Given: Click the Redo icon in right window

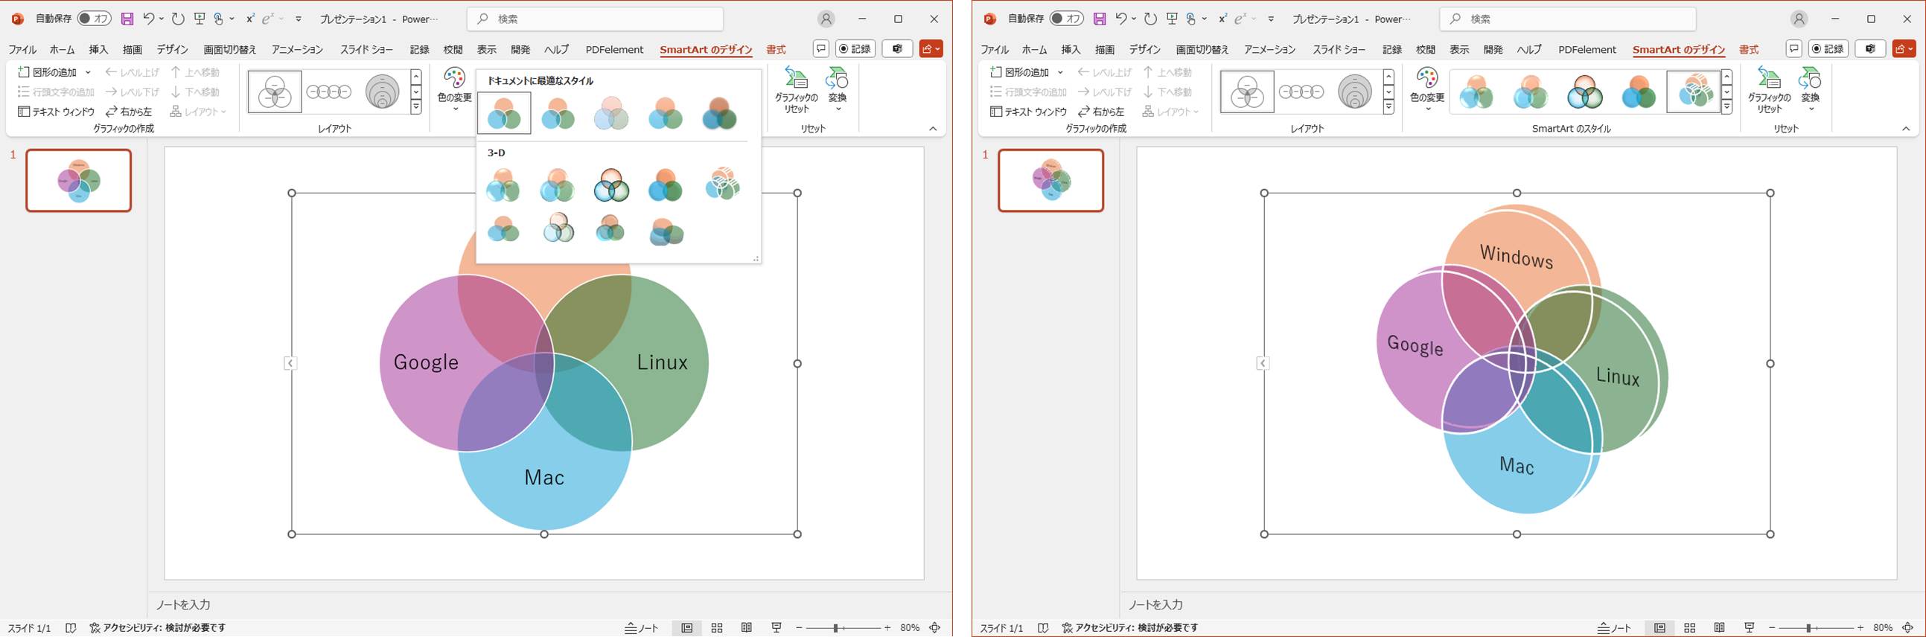Looking at the screenshot, I should coord(1150,19).
